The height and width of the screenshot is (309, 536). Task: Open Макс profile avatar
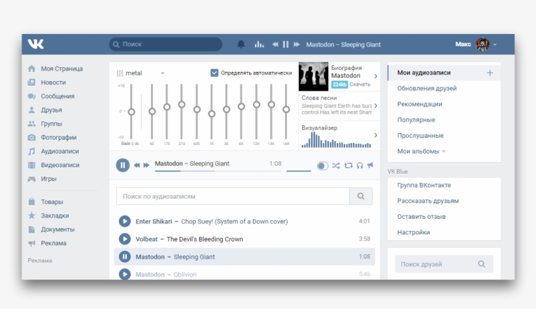pos(482,44)
